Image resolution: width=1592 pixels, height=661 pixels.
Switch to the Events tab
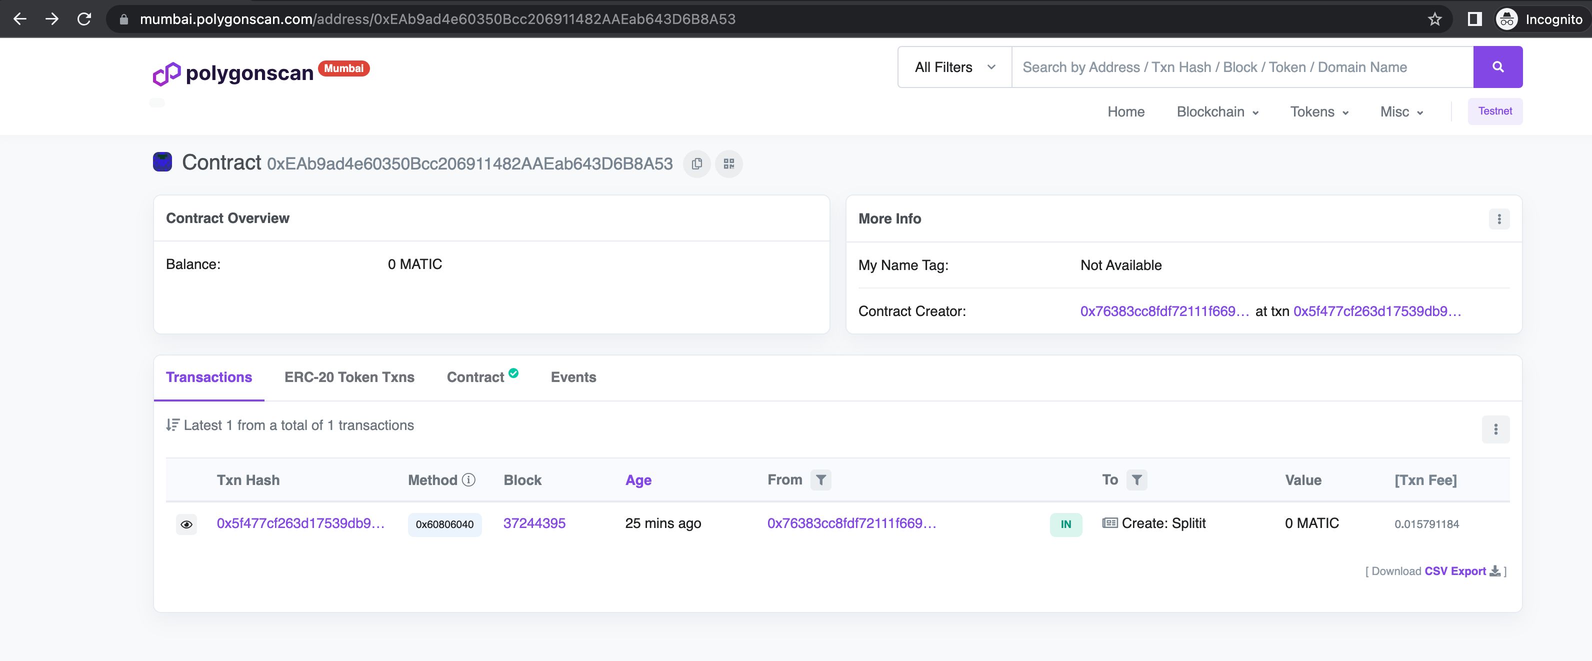[x=573, y=377]
